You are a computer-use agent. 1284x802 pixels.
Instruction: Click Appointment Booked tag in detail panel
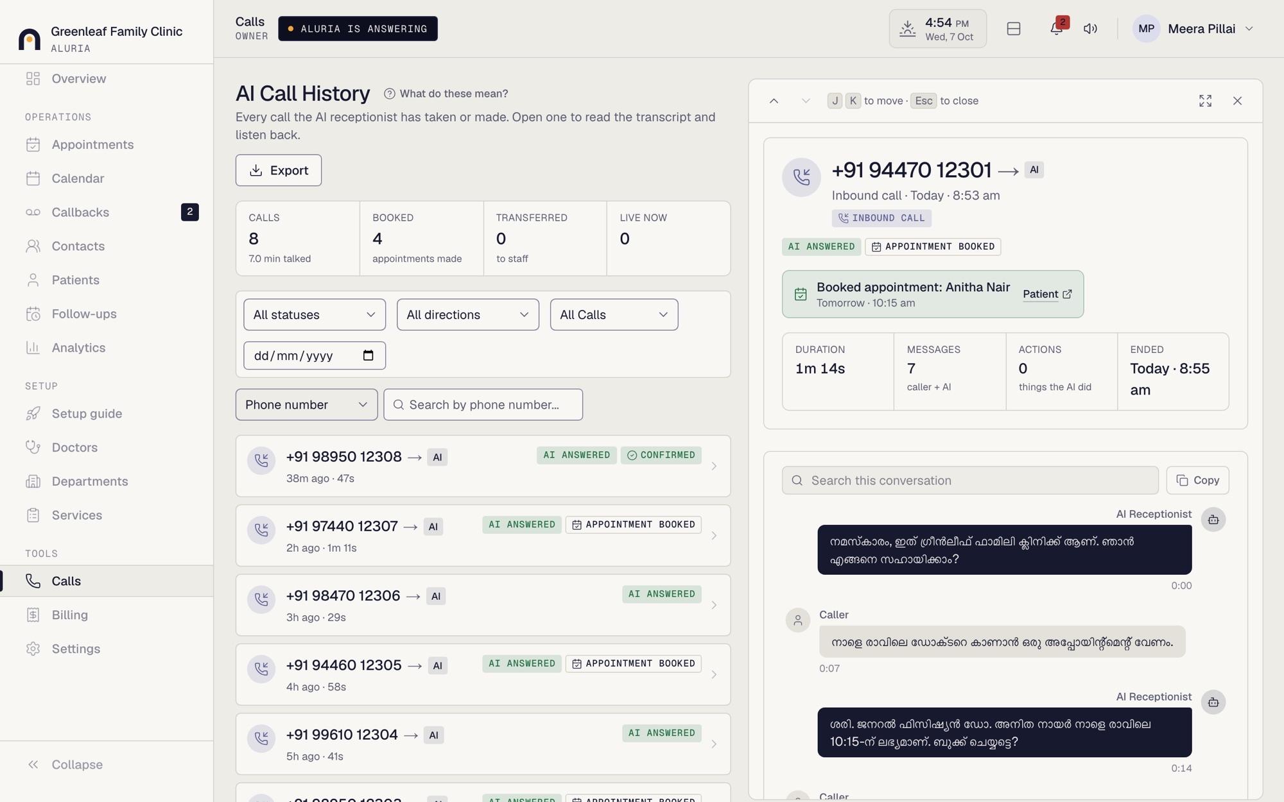pyautogui.click(x=933, y=247)
